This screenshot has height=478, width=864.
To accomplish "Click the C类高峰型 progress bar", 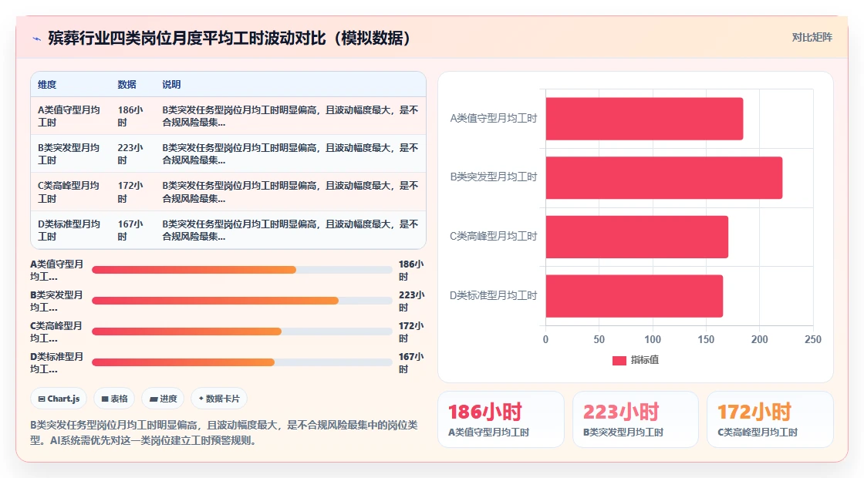I will 242,332.
